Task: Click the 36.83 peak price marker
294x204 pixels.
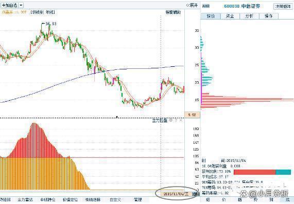Action: pyautogui.click(x=49, y=24)
